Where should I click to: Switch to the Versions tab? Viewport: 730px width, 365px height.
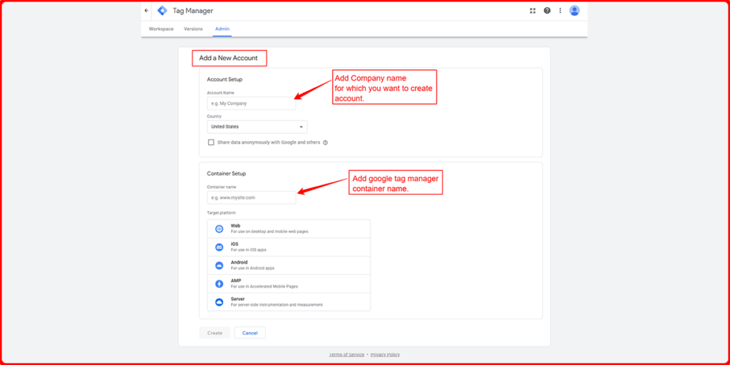coord(193,29)
